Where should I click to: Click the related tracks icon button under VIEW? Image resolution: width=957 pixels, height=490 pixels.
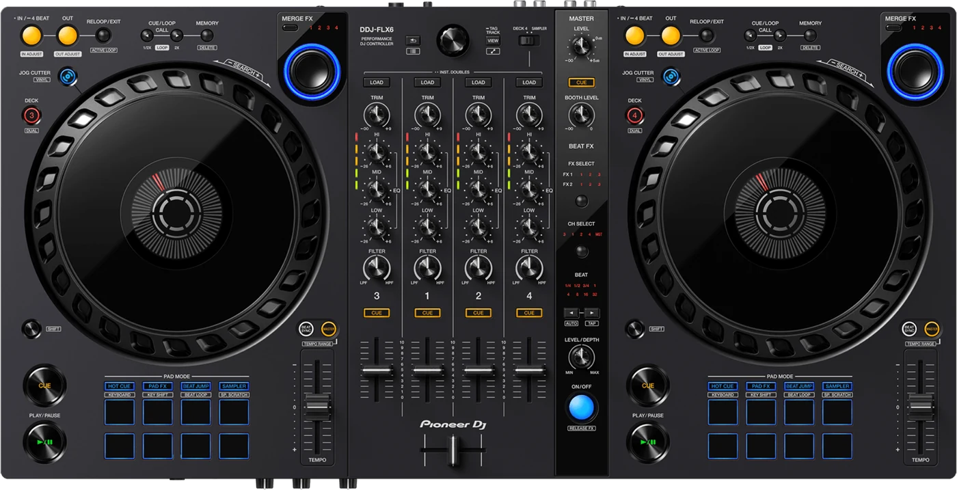coord(493,51)
